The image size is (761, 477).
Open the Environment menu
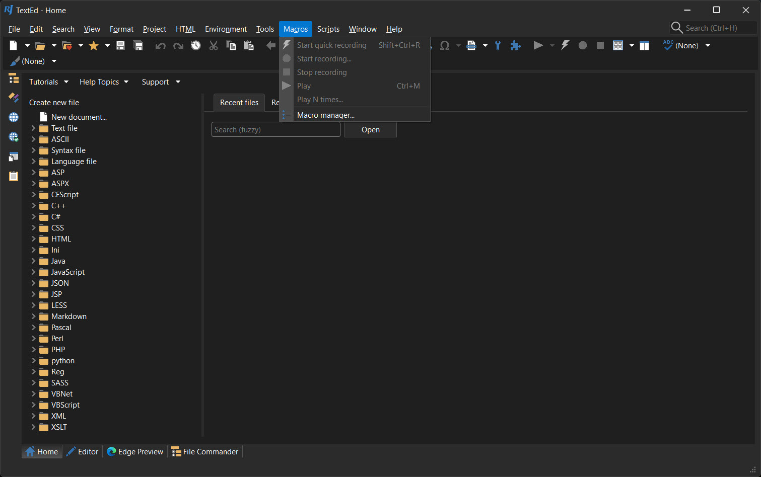(x=226, y=29)
